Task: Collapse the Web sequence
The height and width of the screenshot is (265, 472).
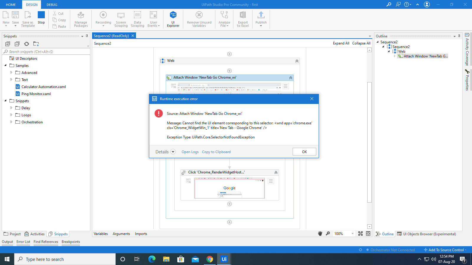Action: coord(297,61)
